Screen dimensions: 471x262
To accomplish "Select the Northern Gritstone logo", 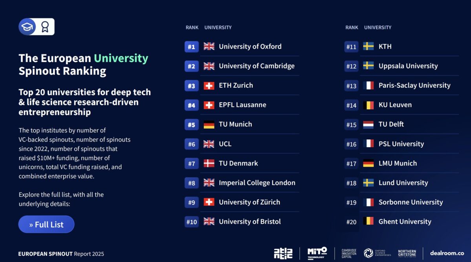I will click(407, 253).
